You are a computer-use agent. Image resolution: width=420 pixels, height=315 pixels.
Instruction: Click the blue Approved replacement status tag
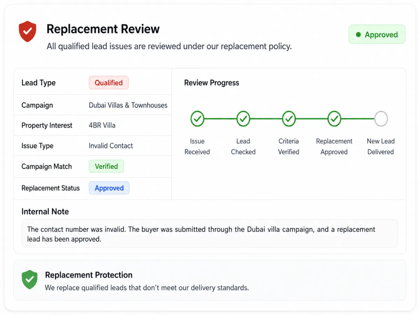coord(109,188)
